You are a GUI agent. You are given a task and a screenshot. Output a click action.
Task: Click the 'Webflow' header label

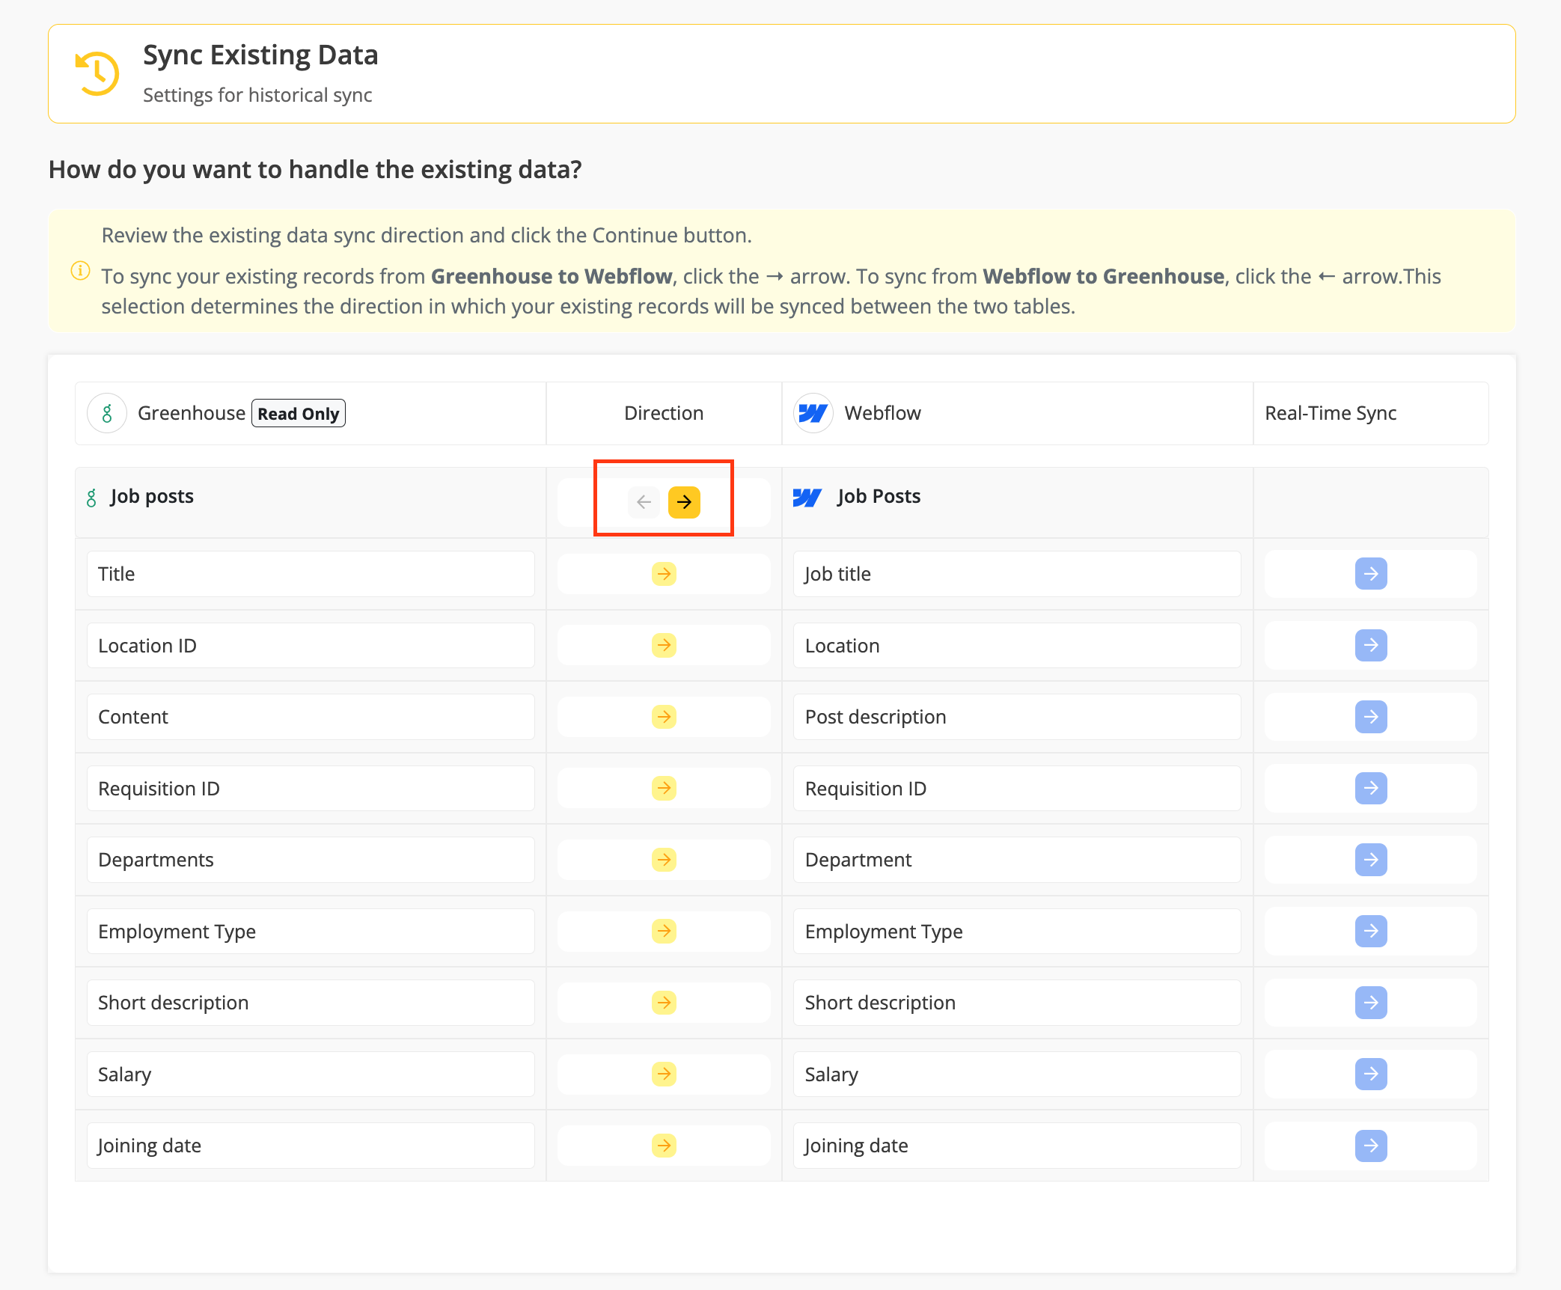[x=882, y=413]
